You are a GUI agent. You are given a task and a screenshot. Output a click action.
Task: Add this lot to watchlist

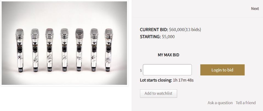[x=158, y=93]
